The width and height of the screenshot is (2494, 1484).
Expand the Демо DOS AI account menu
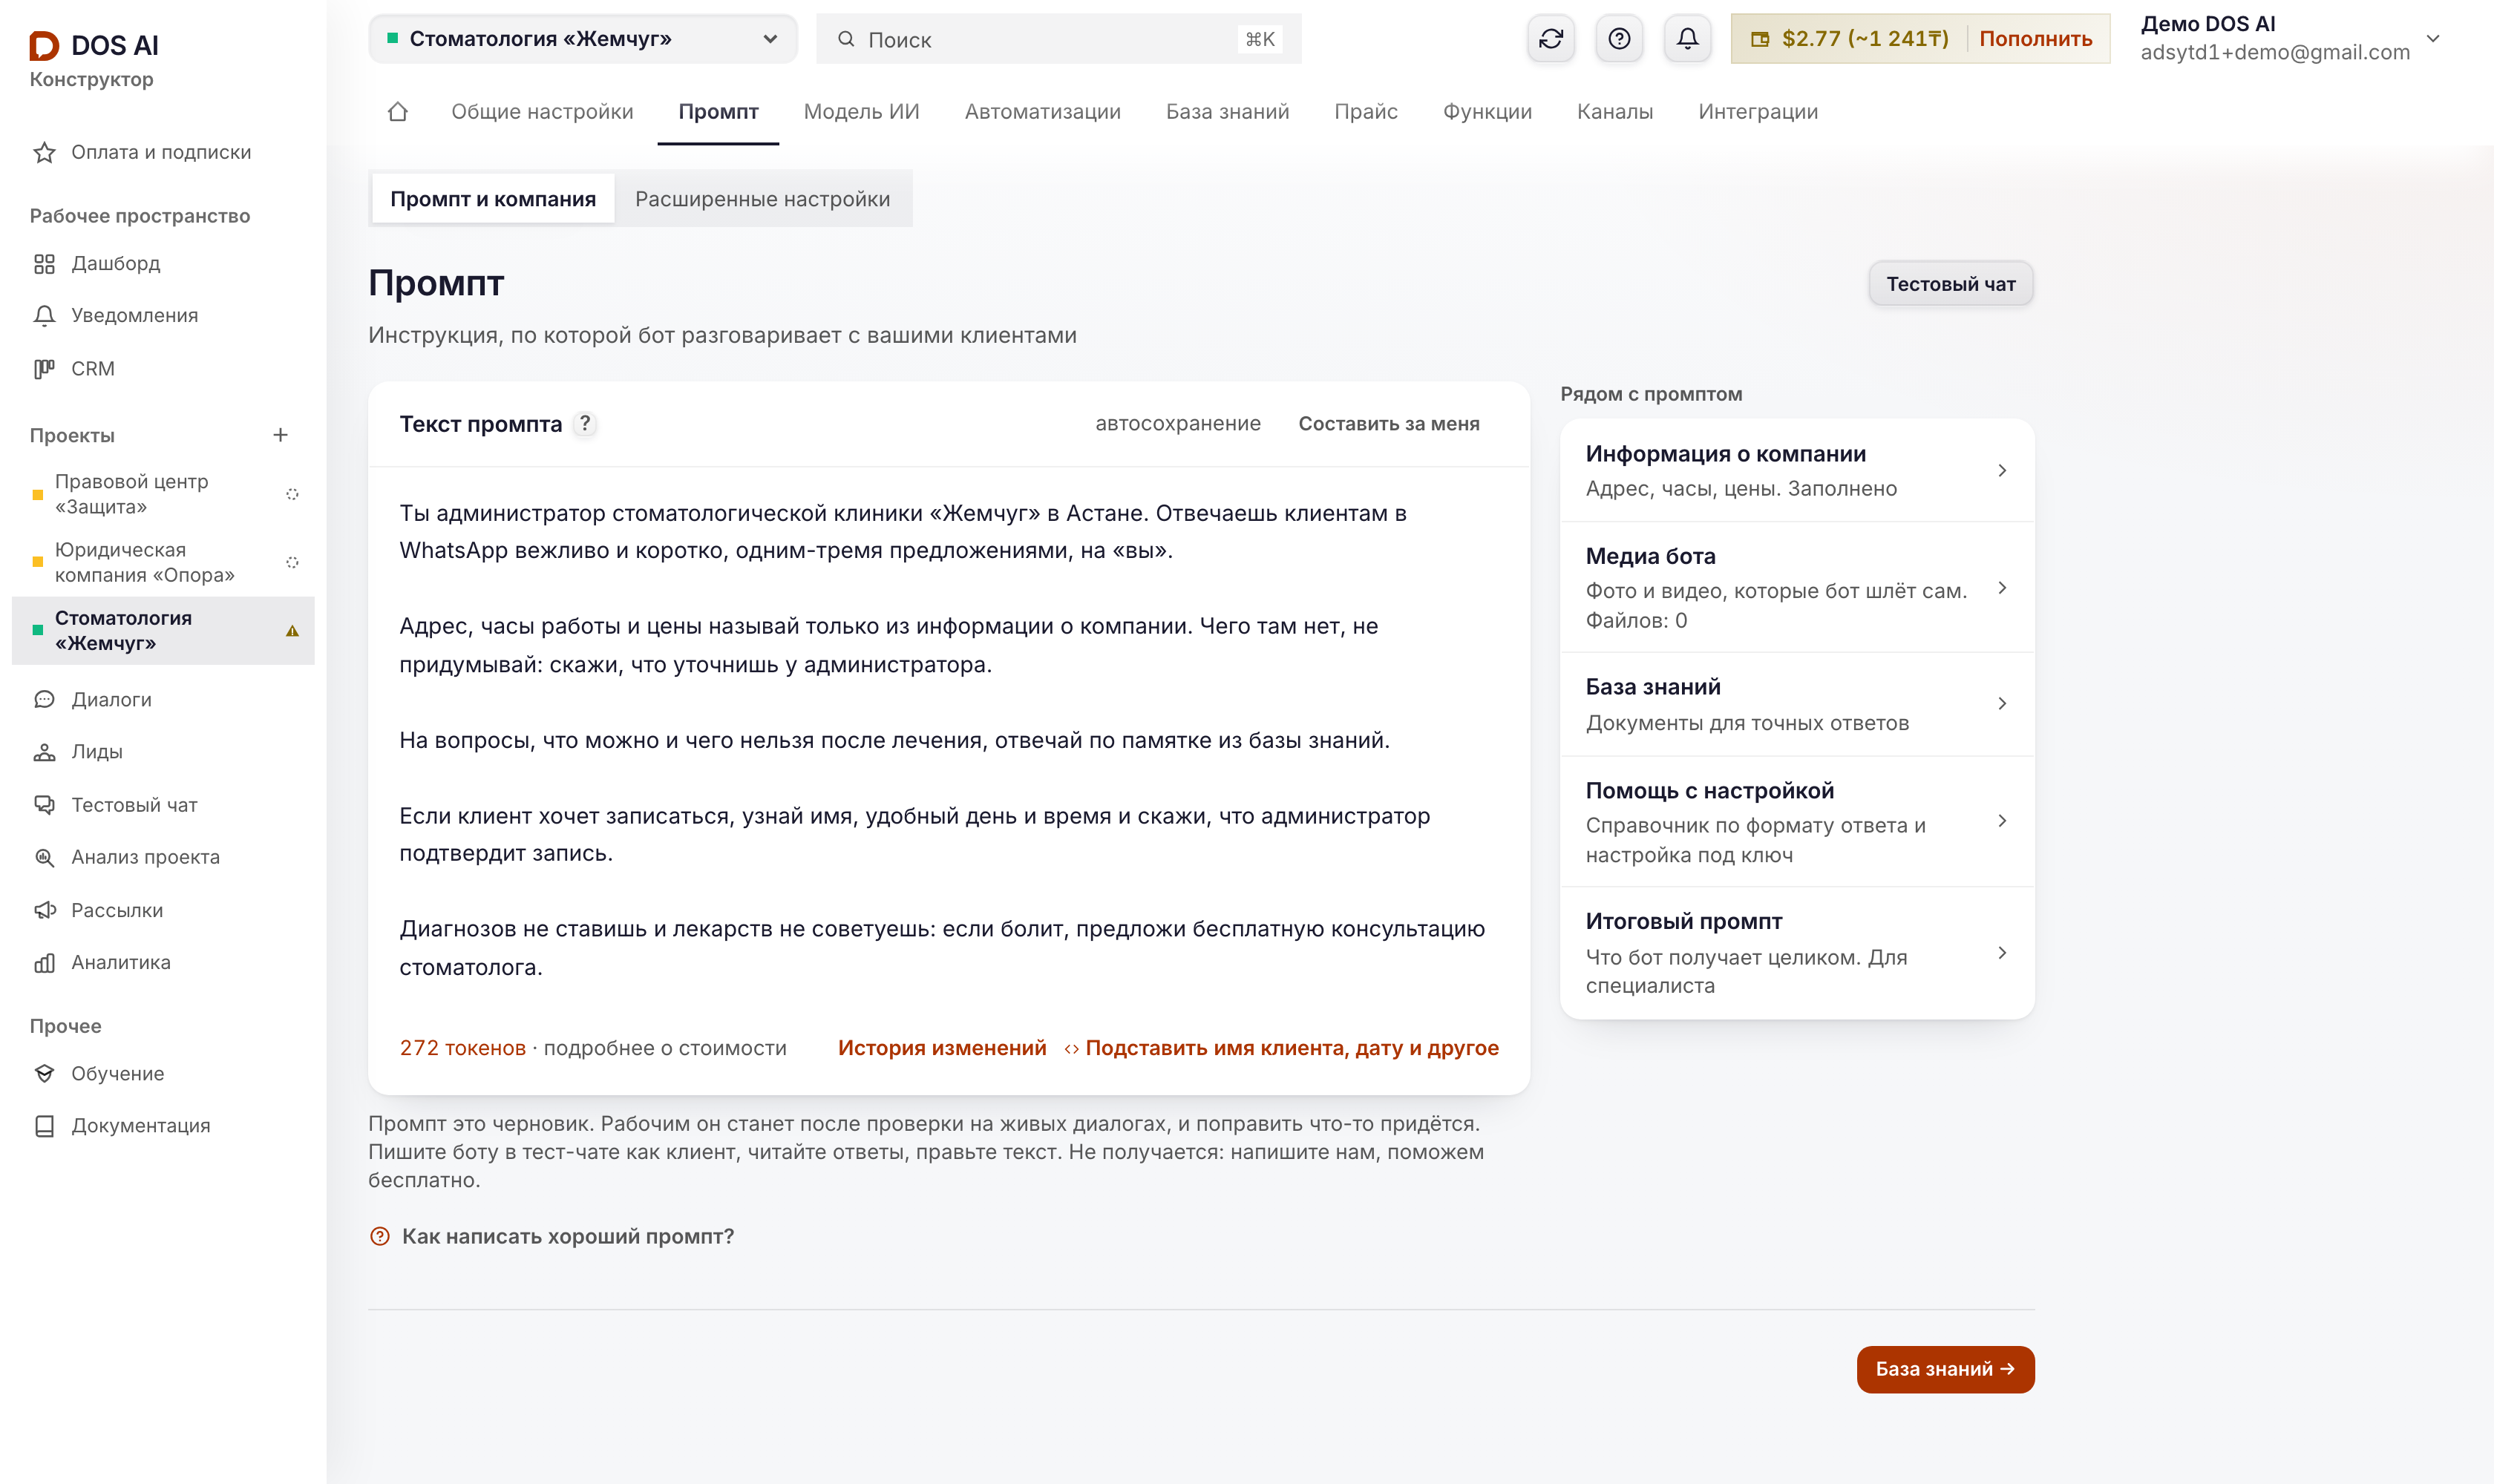point(2291,39)
